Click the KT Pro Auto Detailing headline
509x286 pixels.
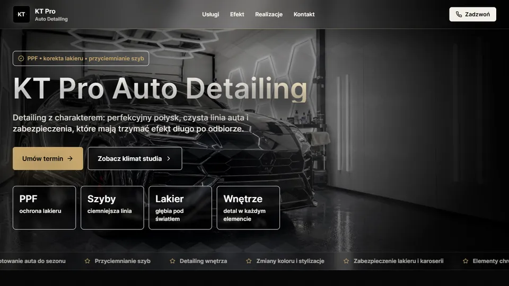[160, 88]
